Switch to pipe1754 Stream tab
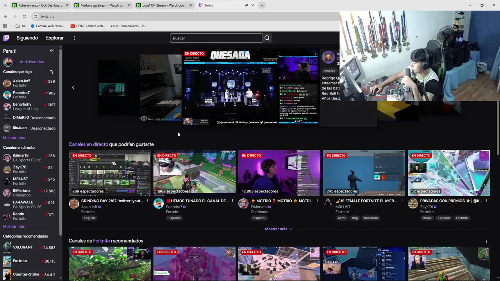Image resolution: width=500 pixels, height=281 pixels. pyautogui.click(x=164, y=5)
